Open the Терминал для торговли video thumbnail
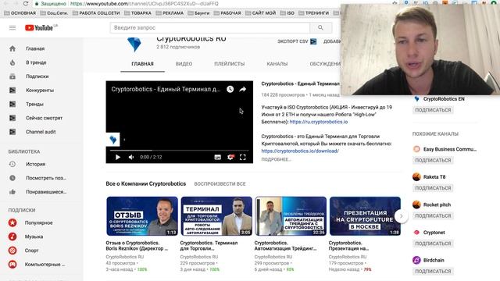 [216, 216]
